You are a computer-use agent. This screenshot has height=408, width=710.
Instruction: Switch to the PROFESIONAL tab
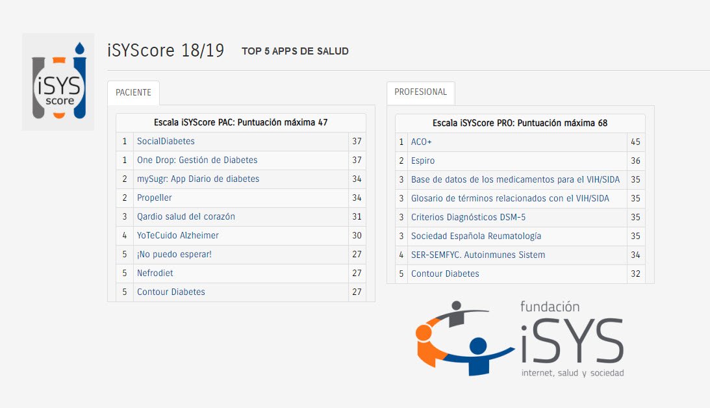point(421,92)
